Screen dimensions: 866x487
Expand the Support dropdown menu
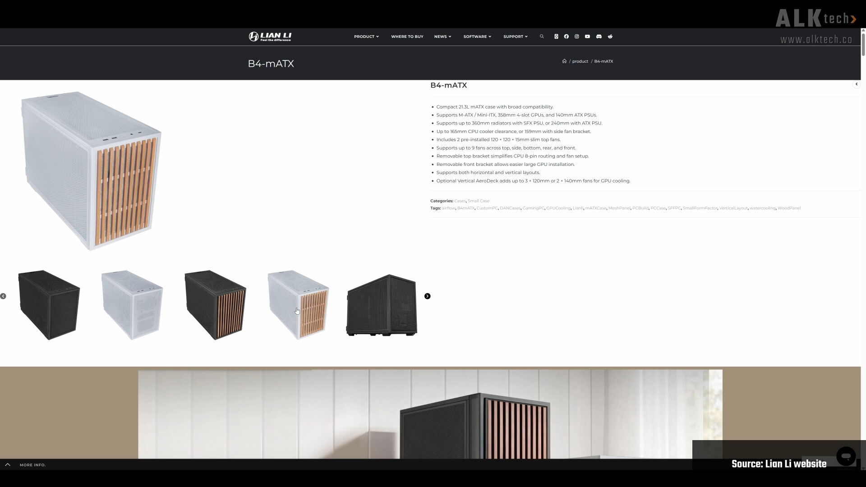pyautogui.click(x=516, y=37)
